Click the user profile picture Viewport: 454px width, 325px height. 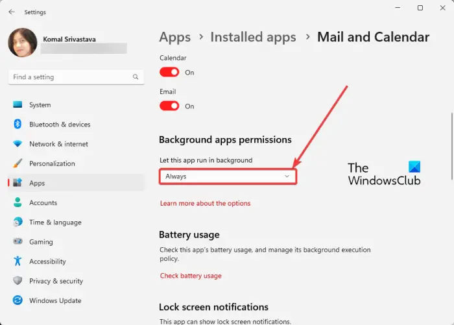click(x=23, y=43)
